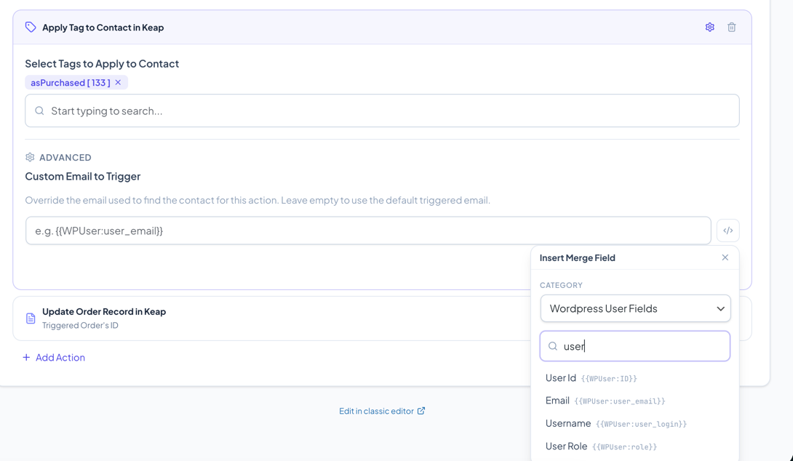Delete the Apply Tag action using trash icon

tap(731, 27)
